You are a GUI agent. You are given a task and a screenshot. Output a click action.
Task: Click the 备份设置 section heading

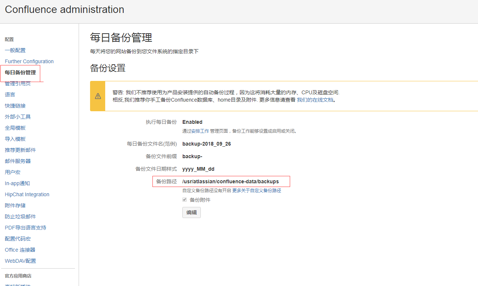[108, 68]
